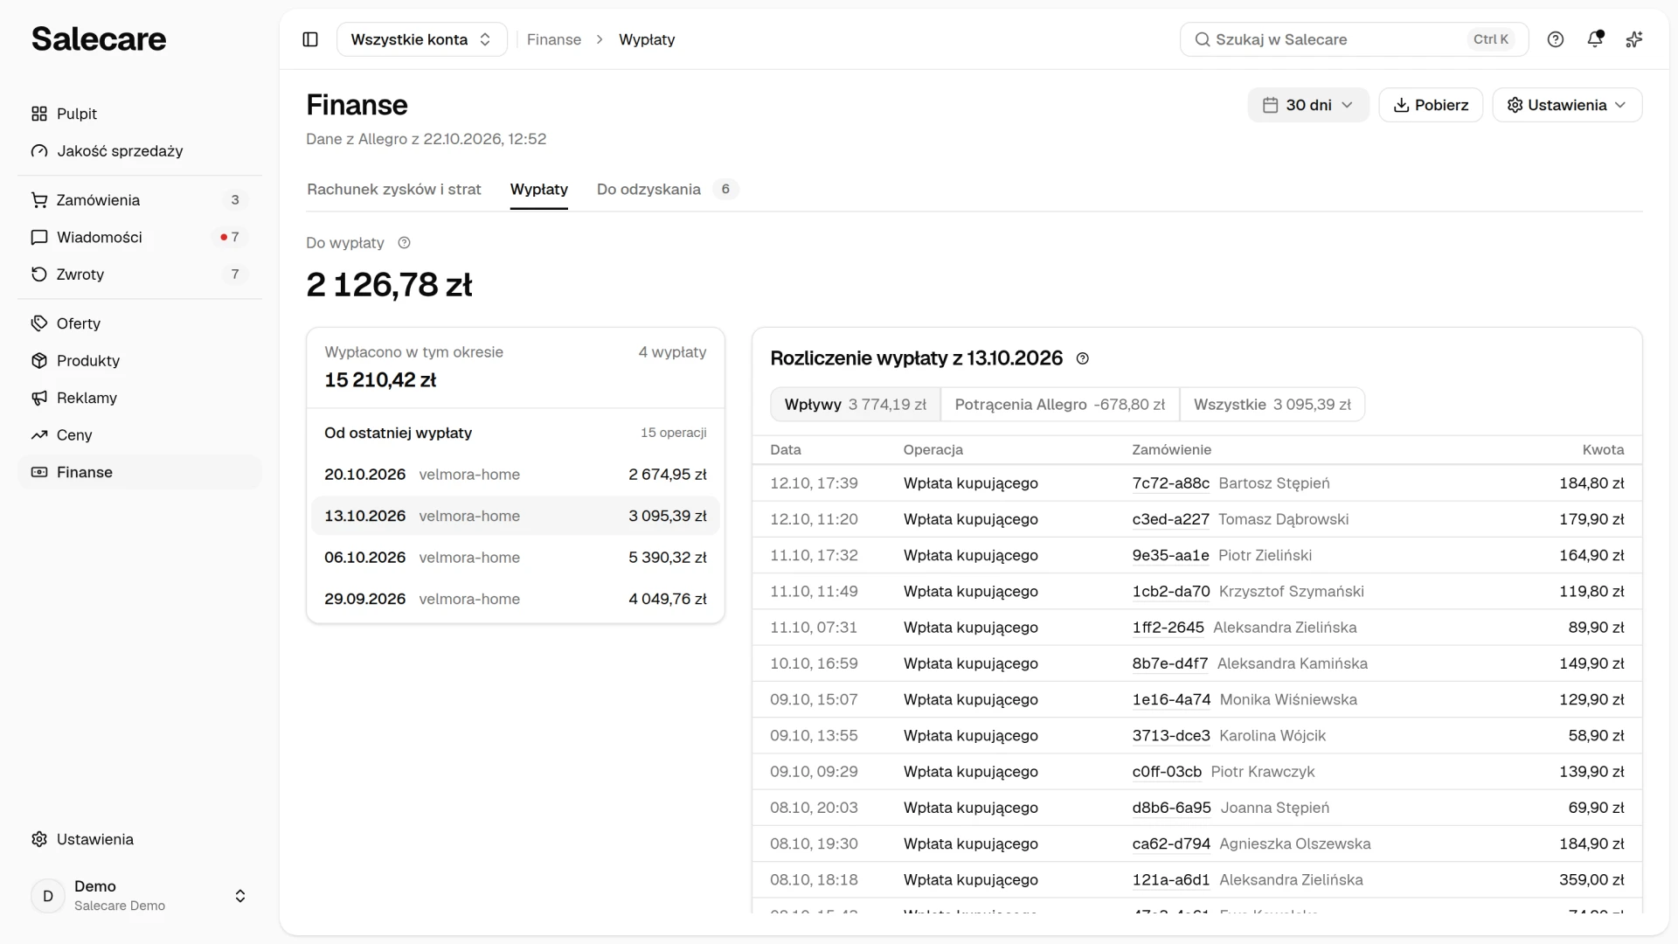
Task: Open order link 1cb2-da70
Action: point(1171,592)
